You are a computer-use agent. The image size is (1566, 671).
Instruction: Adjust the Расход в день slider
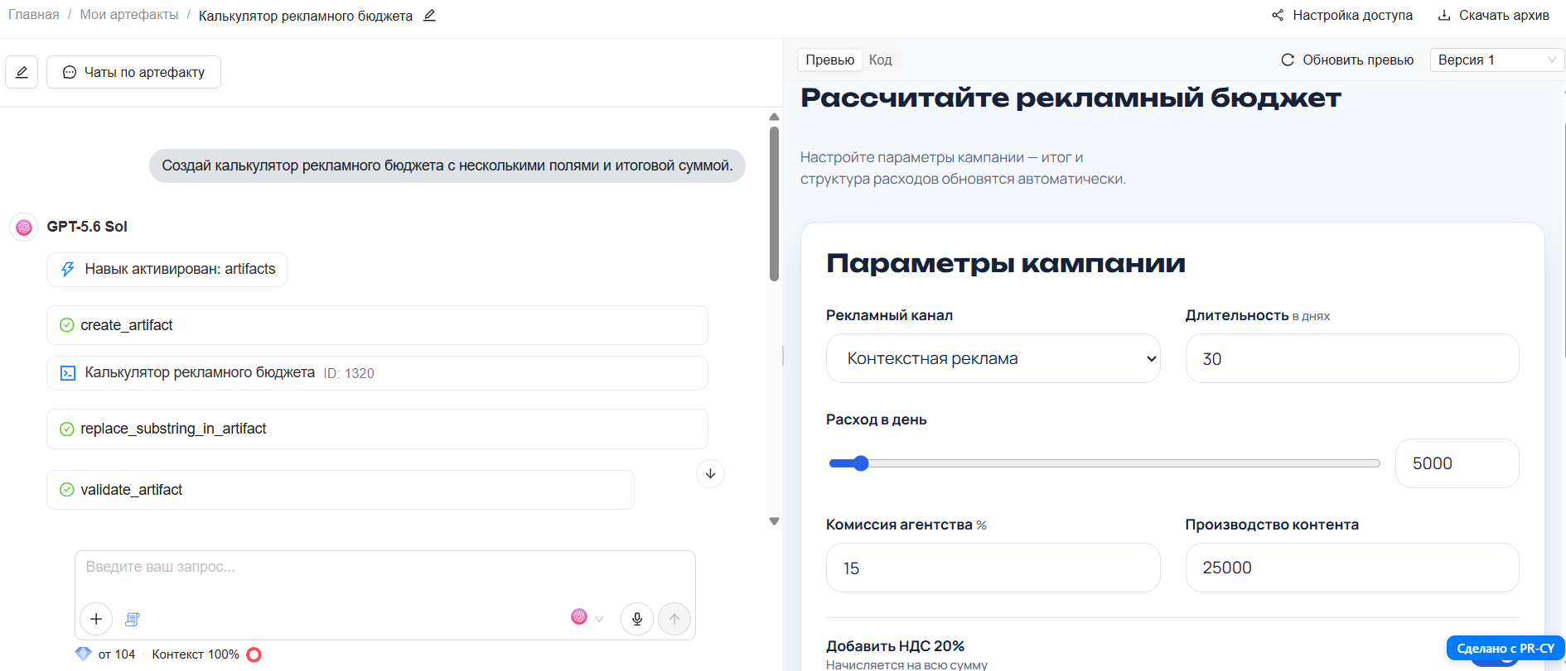click(1104, 463)
